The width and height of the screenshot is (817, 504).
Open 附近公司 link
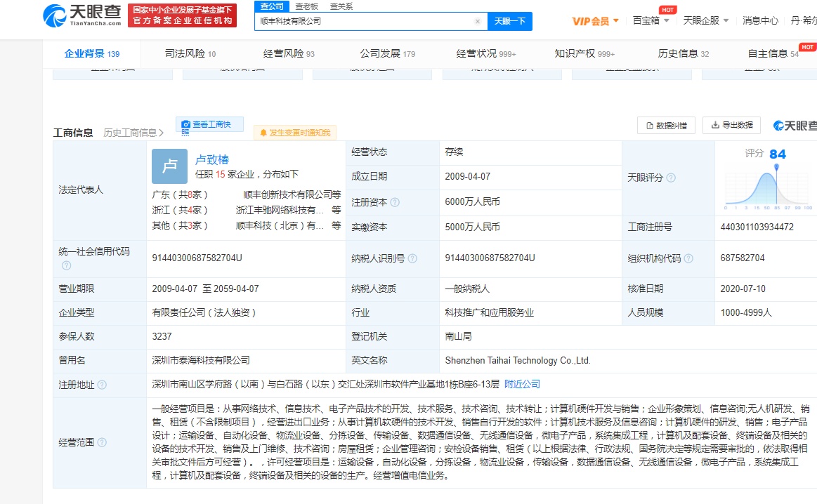point(522,384)
